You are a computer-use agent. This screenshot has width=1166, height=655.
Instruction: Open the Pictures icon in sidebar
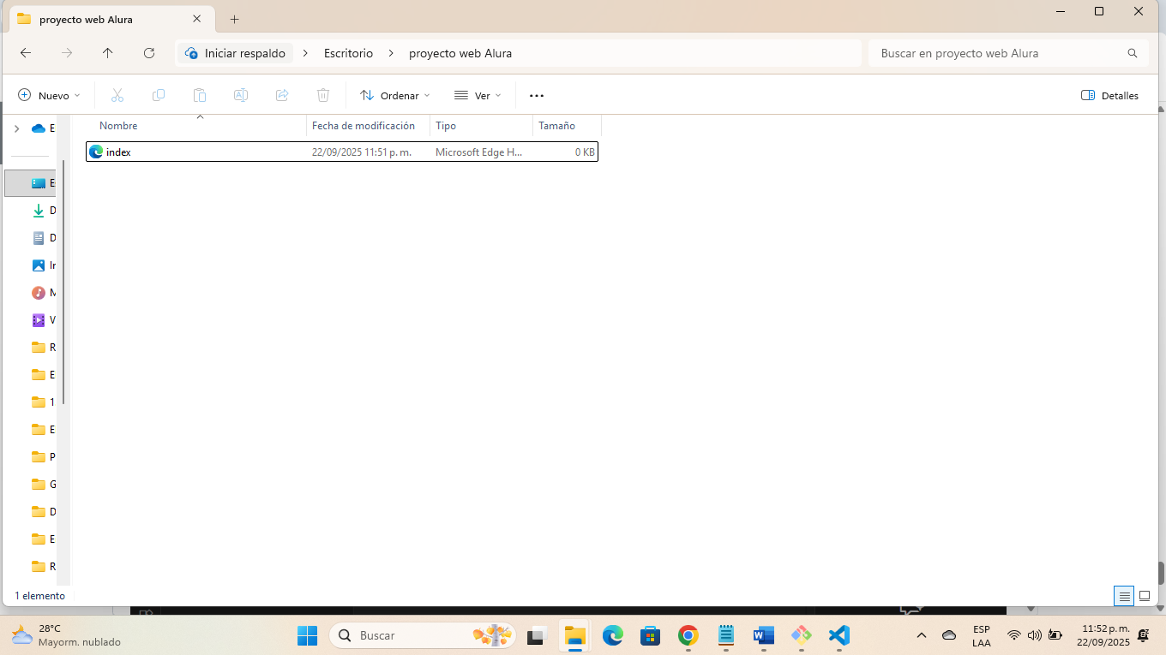[x=39, y=265]
